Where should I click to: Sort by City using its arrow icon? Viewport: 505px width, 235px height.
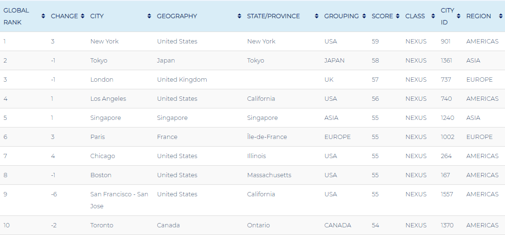149,16
